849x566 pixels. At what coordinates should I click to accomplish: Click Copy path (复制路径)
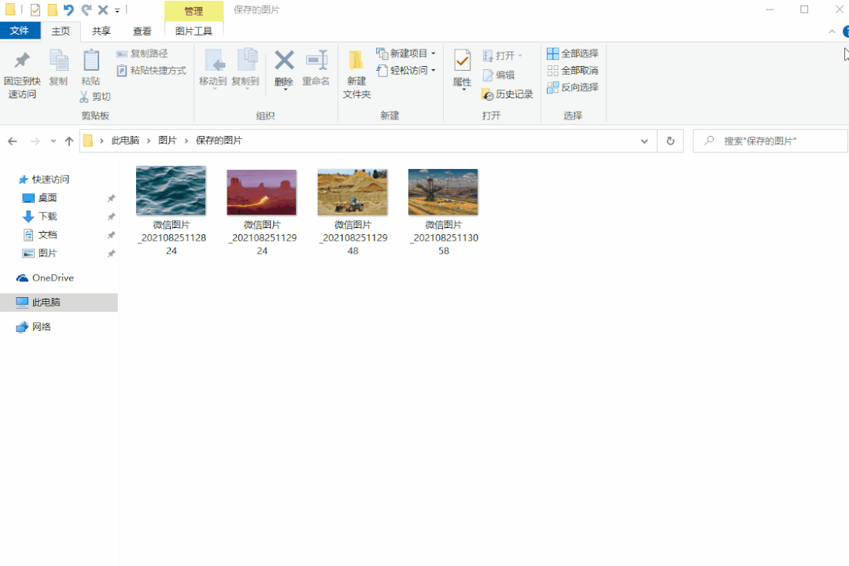142,53
